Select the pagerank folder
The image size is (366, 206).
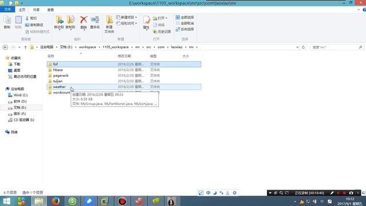click(124, 76)
